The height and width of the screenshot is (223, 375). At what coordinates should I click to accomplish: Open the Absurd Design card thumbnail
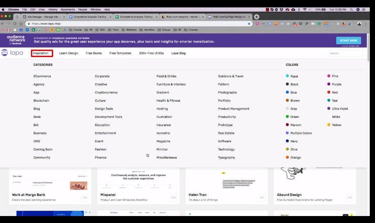pyautogui.click(x=315, y=179)
